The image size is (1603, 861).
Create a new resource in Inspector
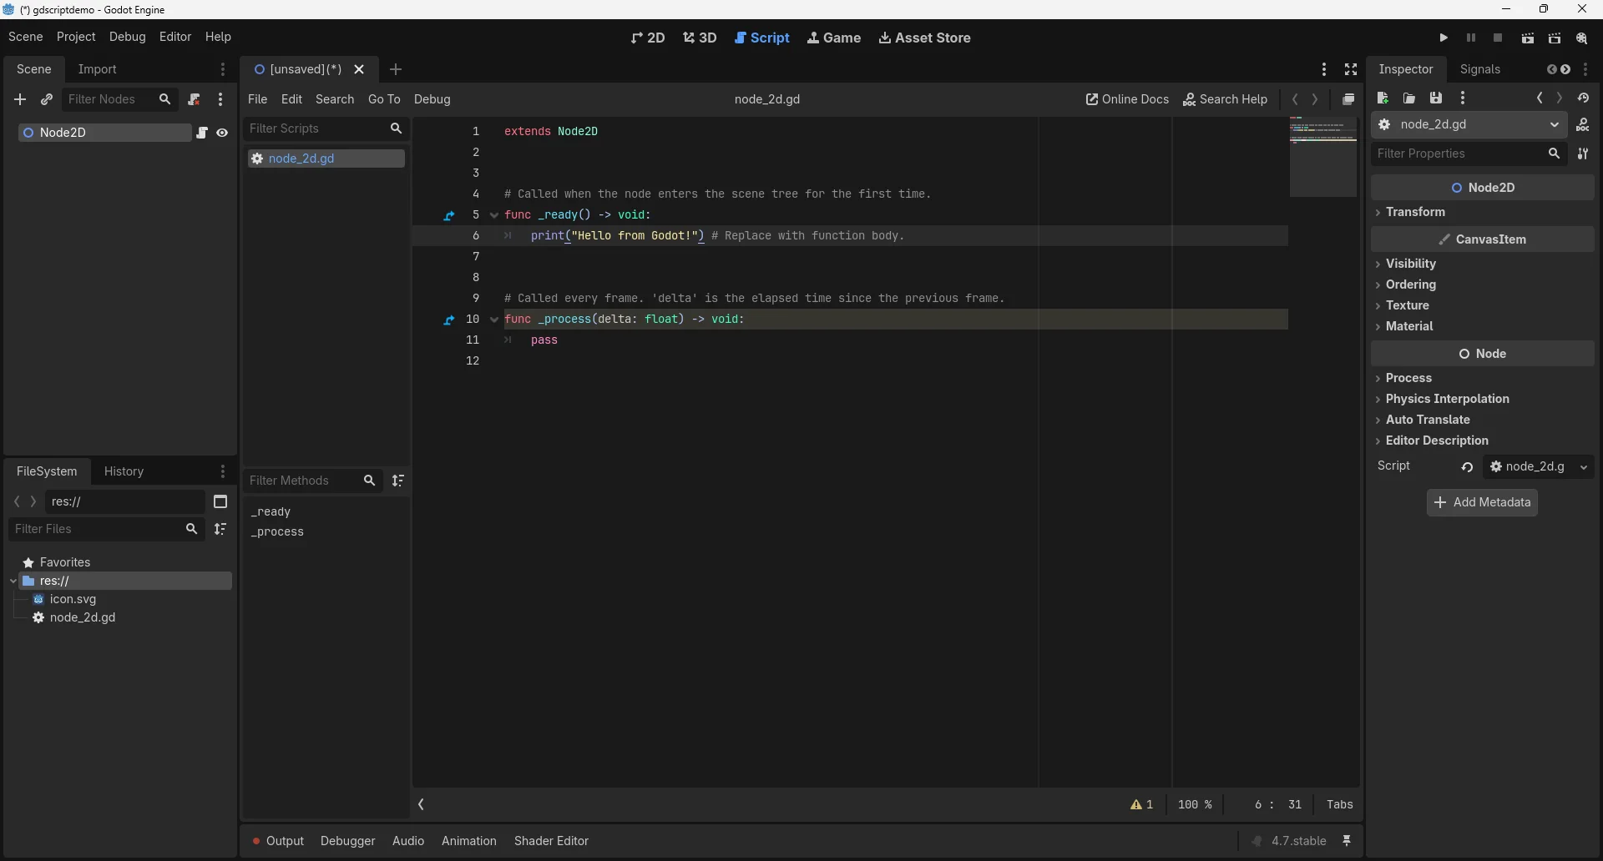(x=1383, y=98)
